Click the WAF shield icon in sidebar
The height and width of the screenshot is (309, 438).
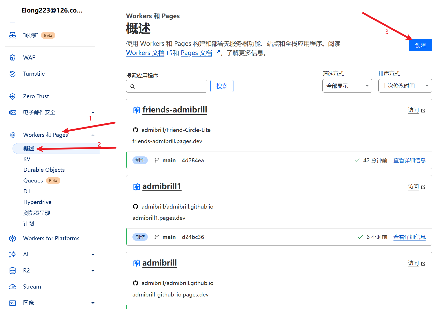tap(12, 58)
